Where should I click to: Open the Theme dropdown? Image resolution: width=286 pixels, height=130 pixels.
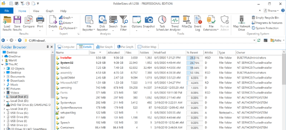271,11
